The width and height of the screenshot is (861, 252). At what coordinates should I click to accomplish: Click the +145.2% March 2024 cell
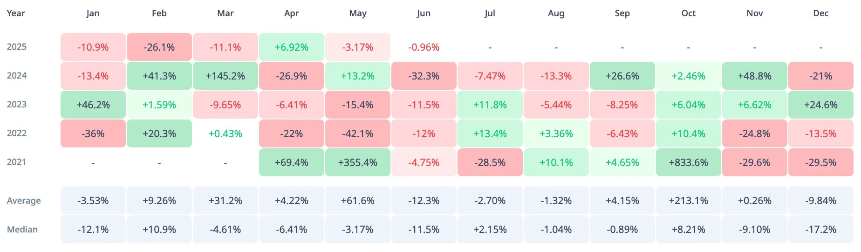coord(225,76)
